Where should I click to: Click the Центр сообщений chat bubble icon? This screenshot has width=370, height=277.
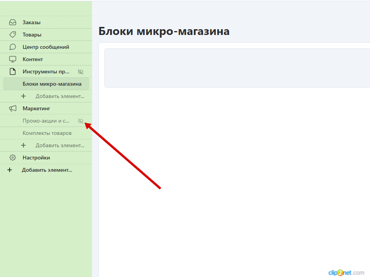(13, 47)
